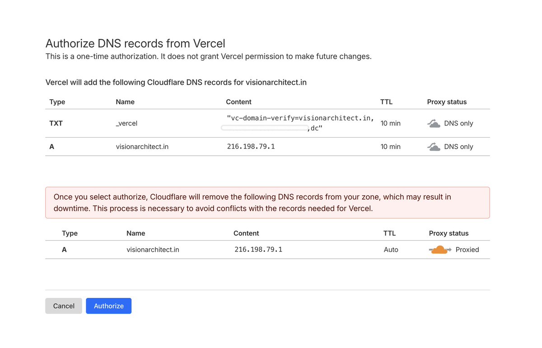Click the "Type" header in the bottom table
Viewport: 542px width, 348px height.
(70, 233)
